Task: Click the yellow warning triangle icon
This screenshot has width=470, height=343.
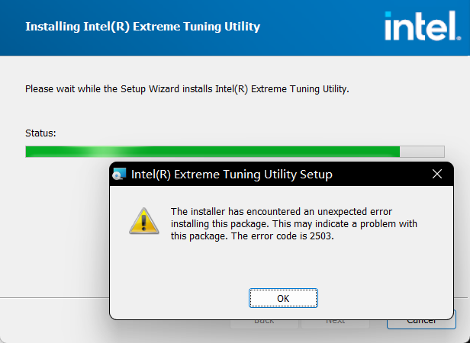Action: pyautogui.click(x=144, y=221)
